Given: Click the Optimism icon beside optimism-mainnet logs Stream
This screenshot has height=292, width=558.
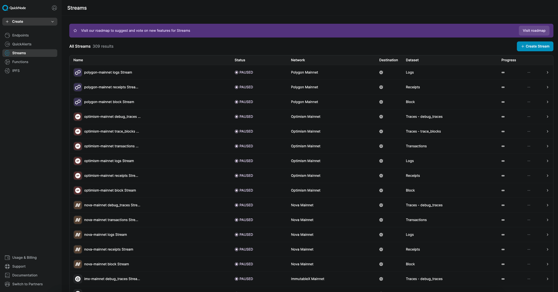Looking at the screenshot, I should (78, 161).
